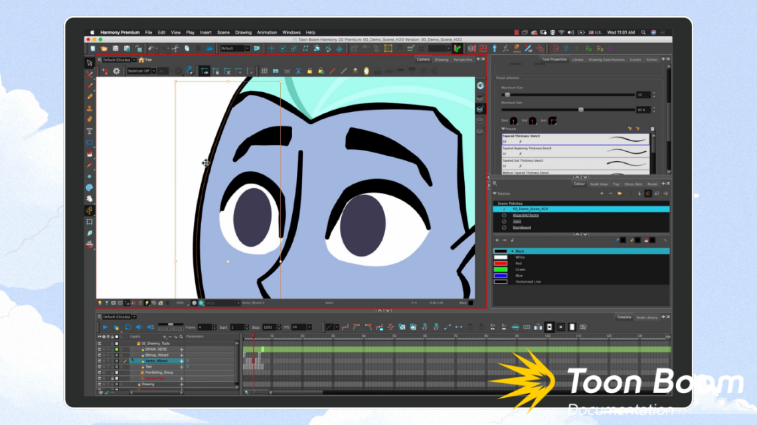
Task: Open the Animation menu in menu bar
Action: pos(267,32)
